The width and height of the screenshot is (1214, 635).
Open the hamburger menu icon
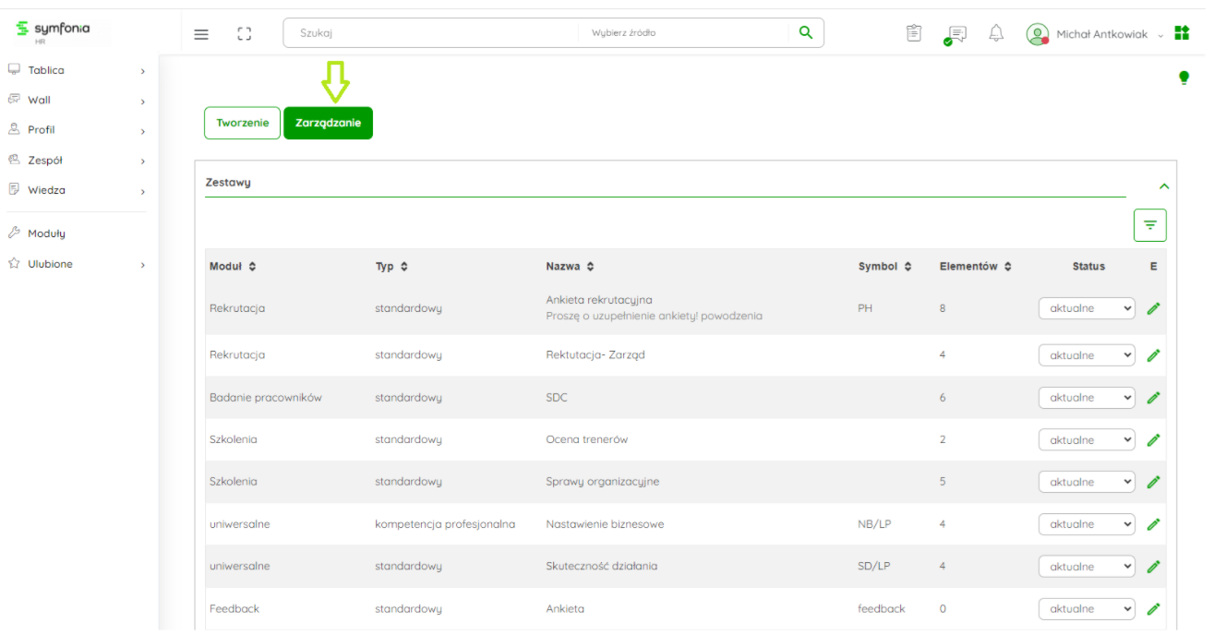[x=201, y=34]
